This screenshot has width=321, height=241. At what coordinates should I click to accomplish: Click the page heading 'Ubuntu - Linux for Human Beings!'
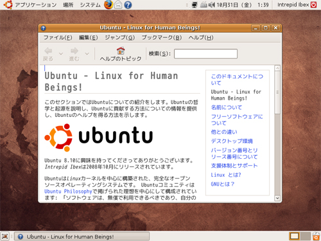point(111,82)
